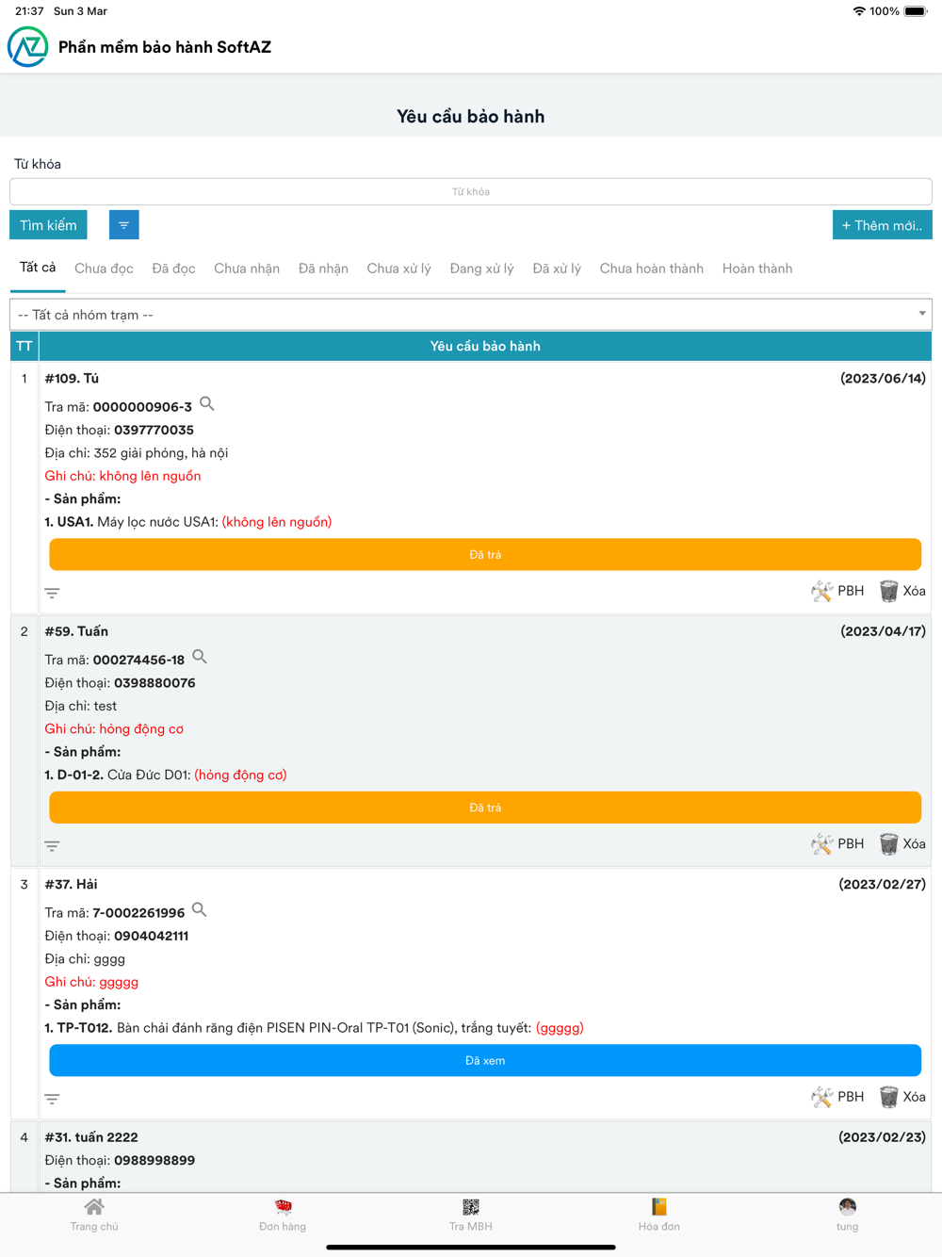Click product line TP-T012. Bàn chải
Screen dimensions: 942x1257
[314, 1027]
